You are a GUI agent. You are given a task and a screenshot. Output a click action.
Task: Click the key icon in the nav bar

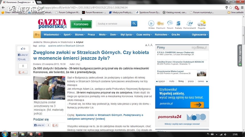pyautogui.click(x=37, y=34)
